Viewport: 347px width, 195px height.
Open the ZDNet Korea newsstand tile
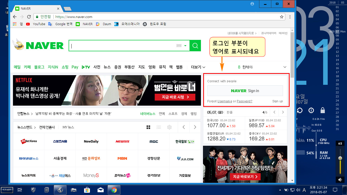coord(29,141)
